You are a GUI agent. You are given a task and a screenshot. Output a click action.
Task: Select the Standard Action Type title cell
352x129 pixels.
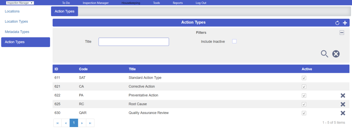coord(145,78)
